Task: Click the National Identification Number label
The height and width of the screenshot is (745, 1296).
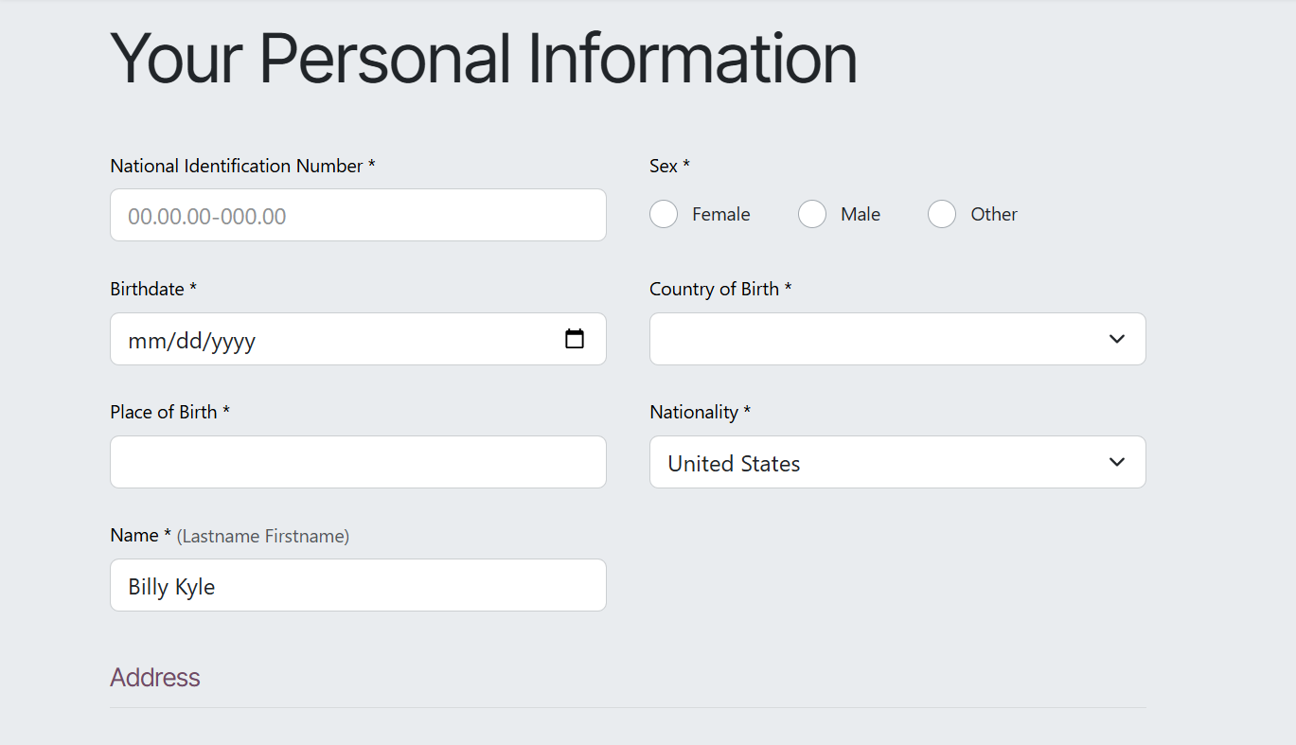Action: 237,166
